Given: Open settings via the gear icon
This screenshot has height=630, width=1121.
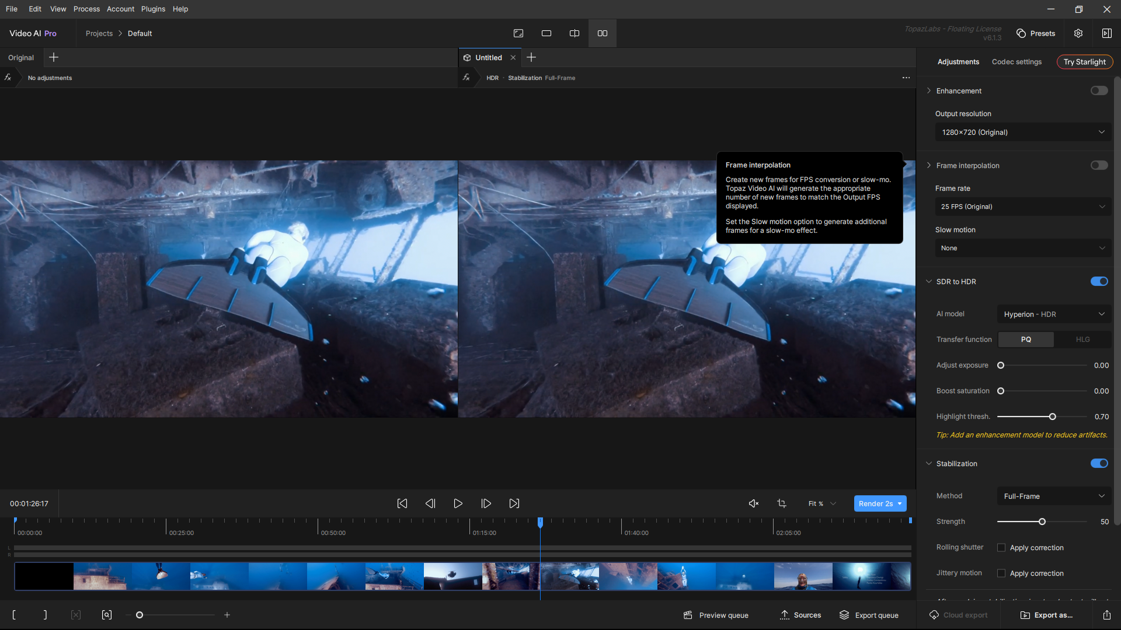Looking at the screenshot, I should pos(1078,33).
